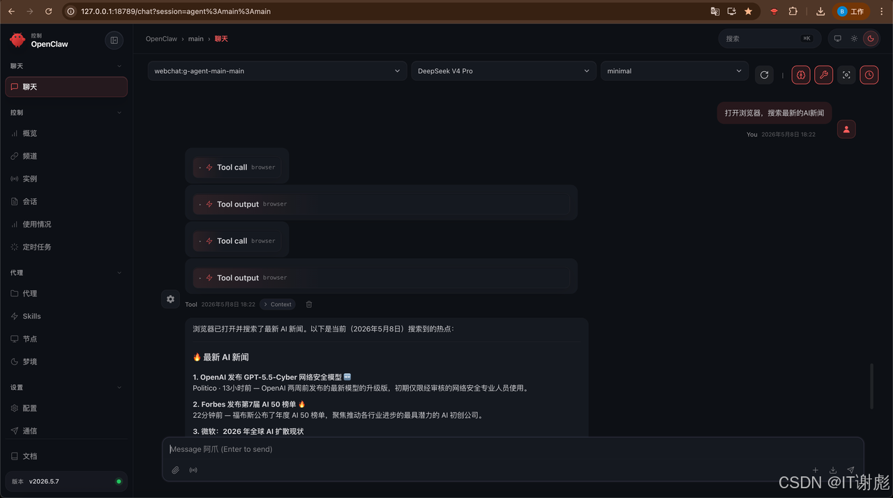Screen dimensions: 893x498
Task: Switch to system theme monitor icon
Action: pos(838,39)
